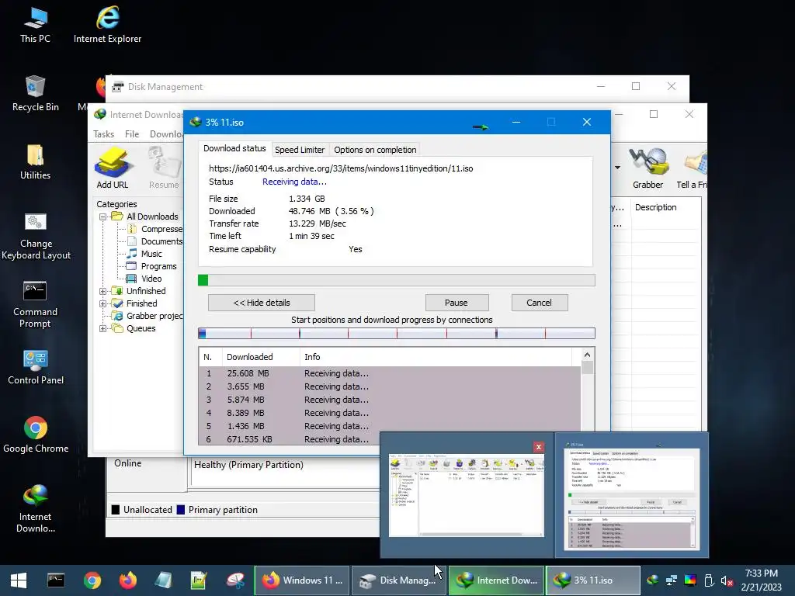795x596 pixels.
Task: Open This PC desktop icon
Action: point(36,26)
